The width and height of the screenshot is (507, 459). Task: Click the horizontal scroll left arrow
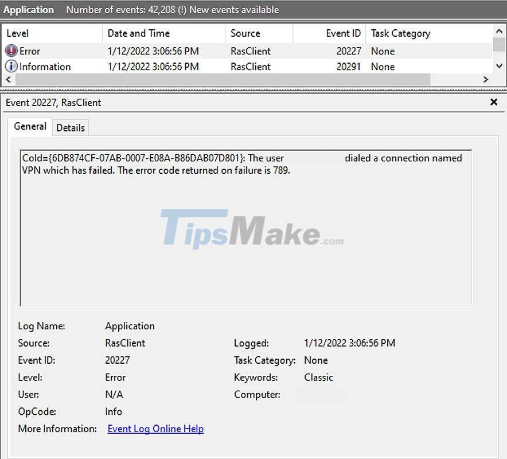tap(9, 79)
